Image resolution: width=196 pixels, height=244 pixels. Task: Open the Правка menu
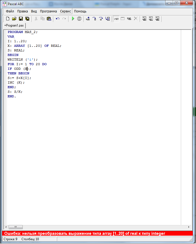tap(22, 11)
